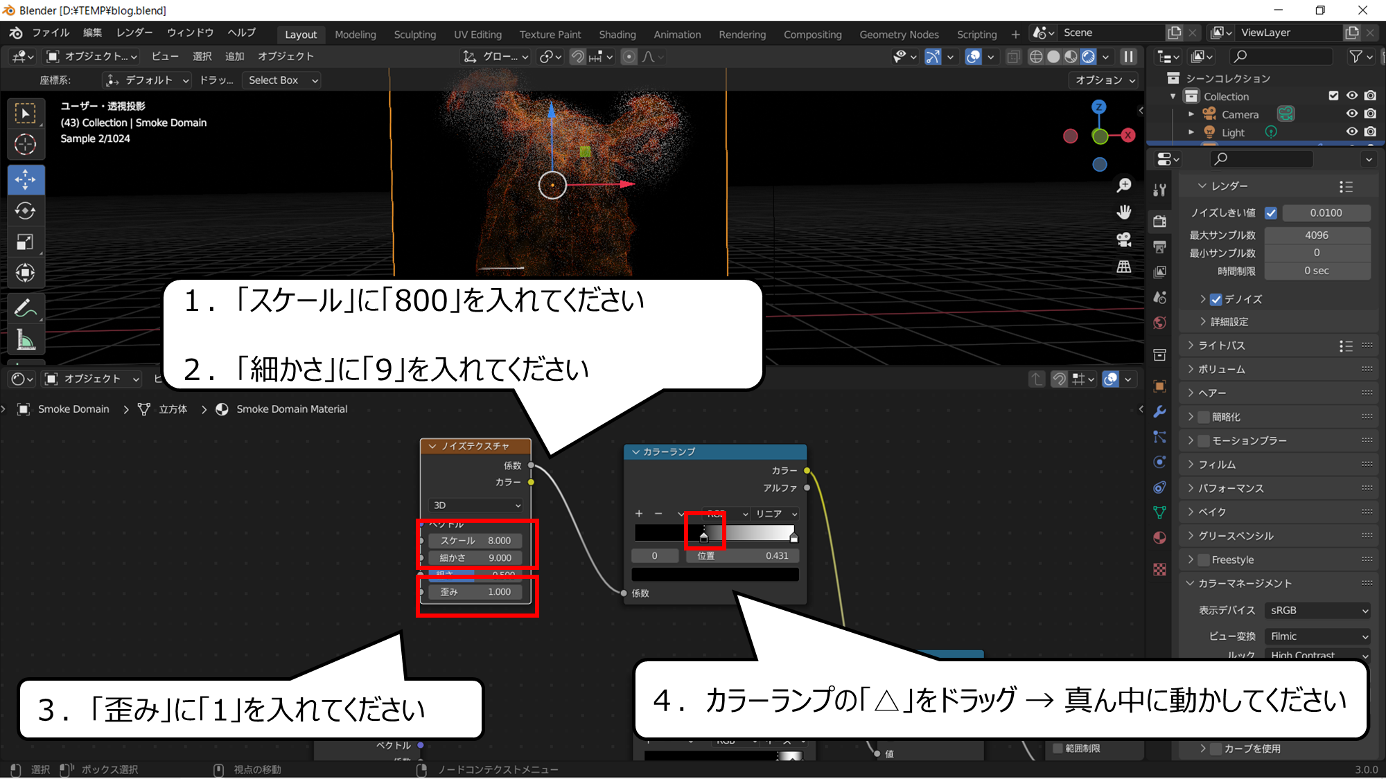Open the color ramp Linear interpolation dropdown

tap(775, 514)
